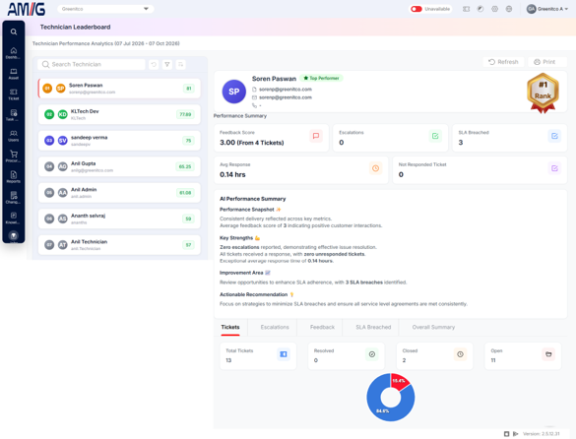This screenshot has height=439, width=576.
Task: Click the AMIG logo
Action: coord(27,9)
